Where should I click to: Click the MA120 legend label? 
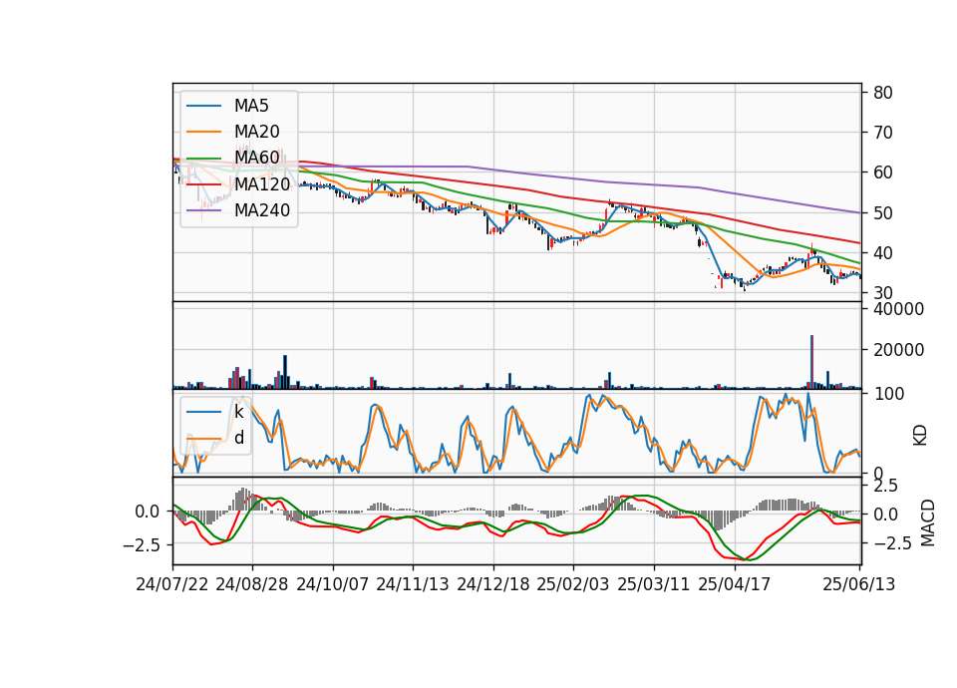262,183
